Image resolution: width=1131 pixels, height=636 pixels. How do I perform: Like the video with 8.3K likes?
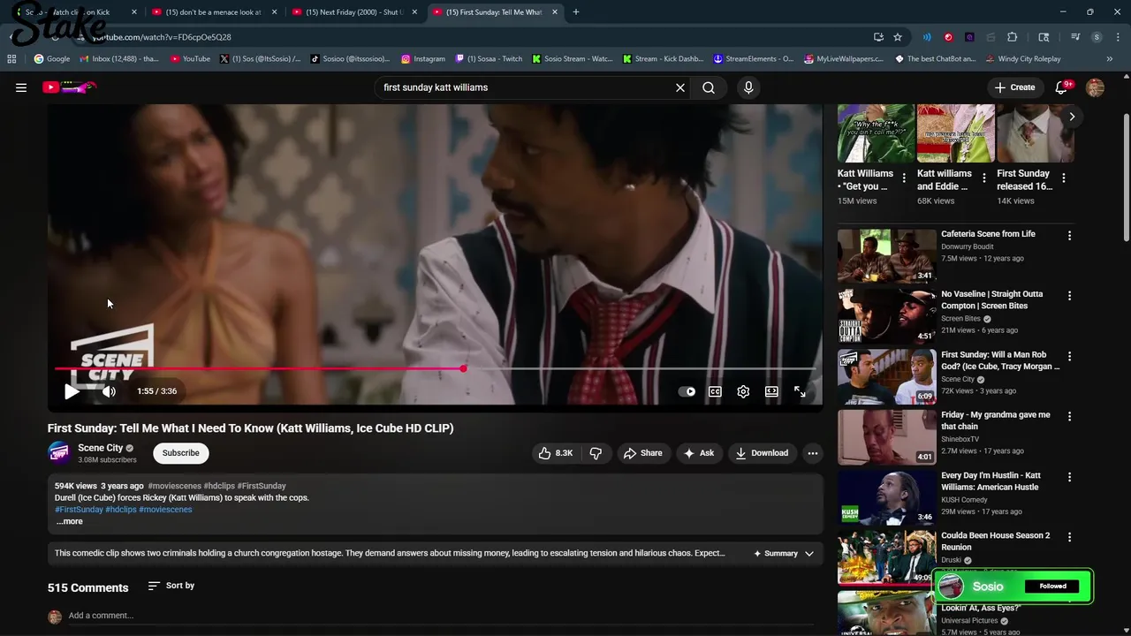click(x=556, y=453)
